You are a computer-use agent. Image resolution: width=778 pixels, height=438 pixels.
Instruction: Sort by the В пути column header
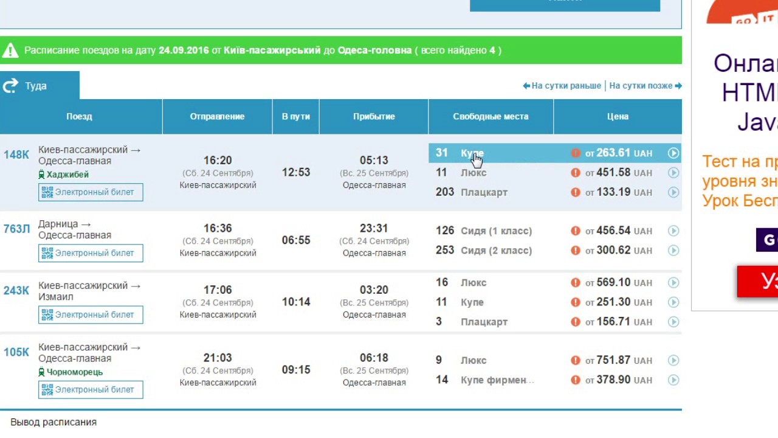tap(296, 116)
